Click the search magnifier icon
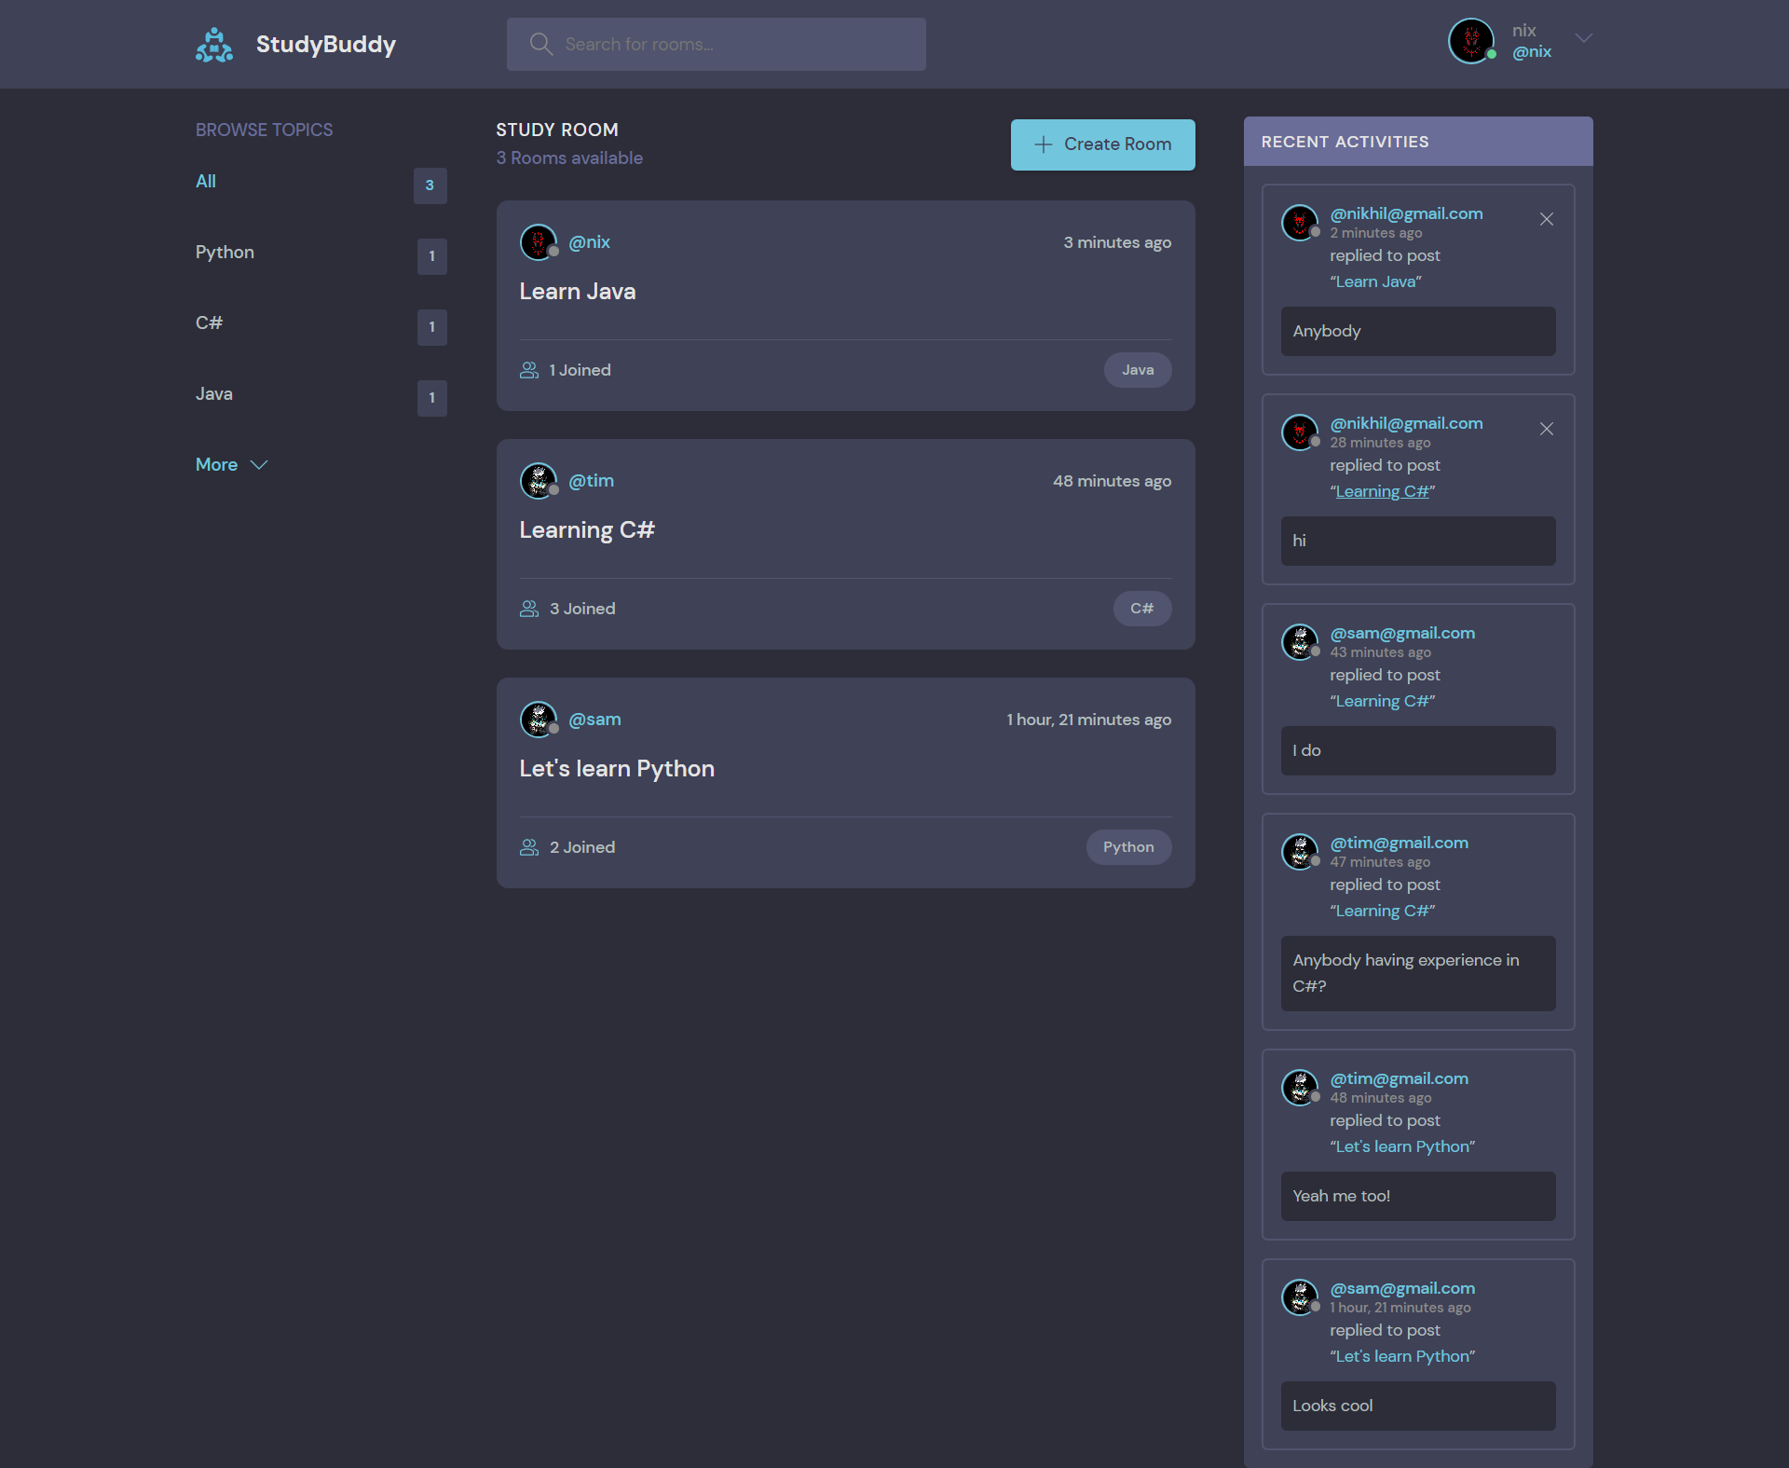The image size is (1789, 1468). click(x=540, y=44)
